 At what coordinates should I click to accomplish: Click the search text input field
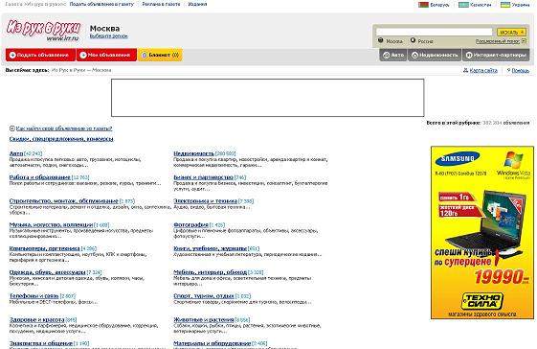435,32
